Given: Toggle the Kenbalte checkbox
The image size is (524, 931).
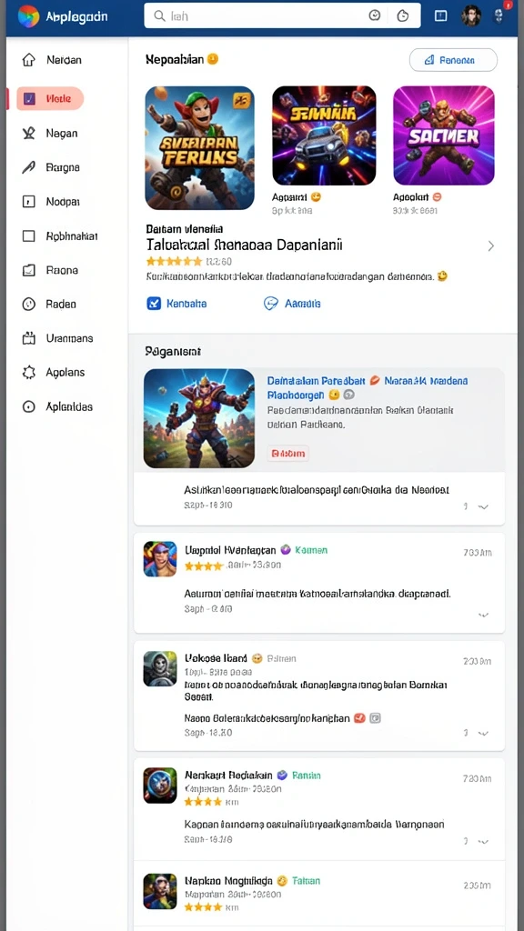Looking at the screenshot, I should 153,304.
